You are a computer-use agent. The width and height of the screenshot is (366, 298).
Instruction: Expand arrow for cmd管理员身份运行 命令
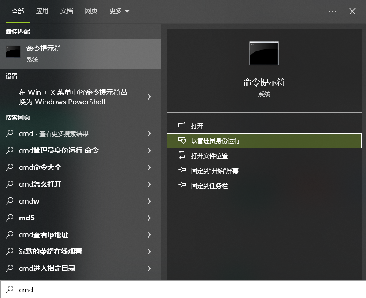149,151
